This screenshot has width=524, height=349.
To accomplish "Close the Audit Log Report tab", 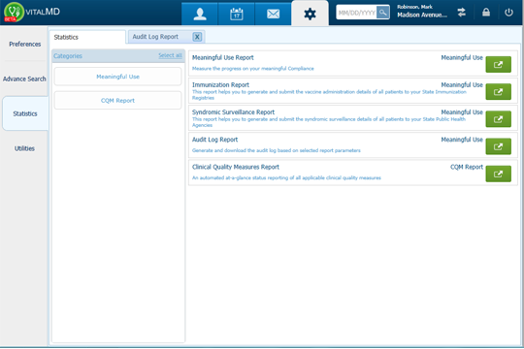I will pyautogui.click(x=197, y=37).
